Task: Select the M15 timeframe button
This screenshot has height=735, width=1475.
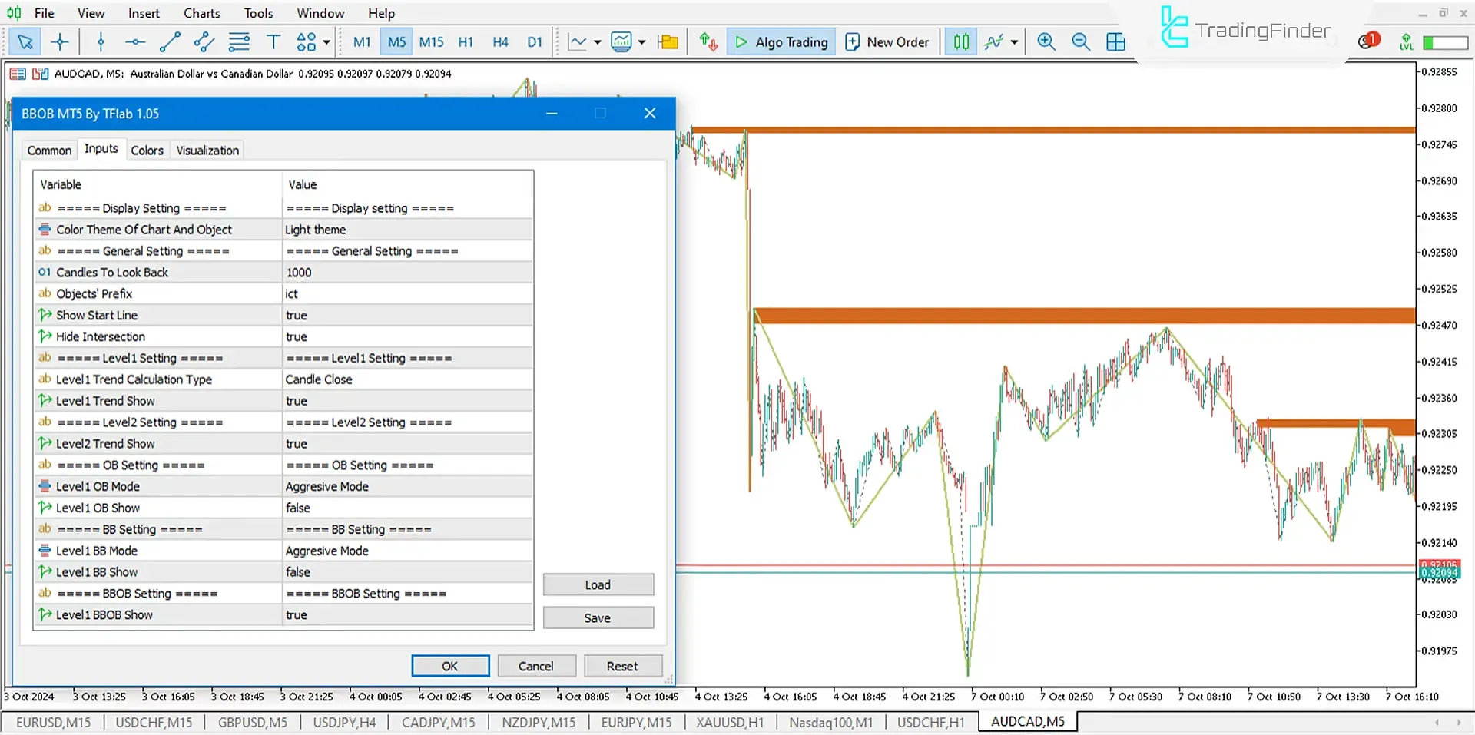Action: 431,41
